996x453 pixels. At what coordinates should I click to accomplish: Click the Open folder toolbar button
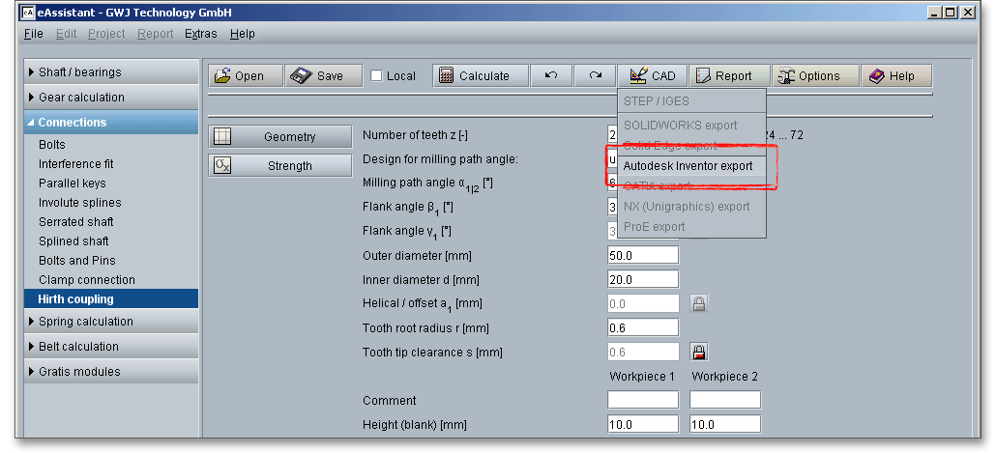[246, 76]
